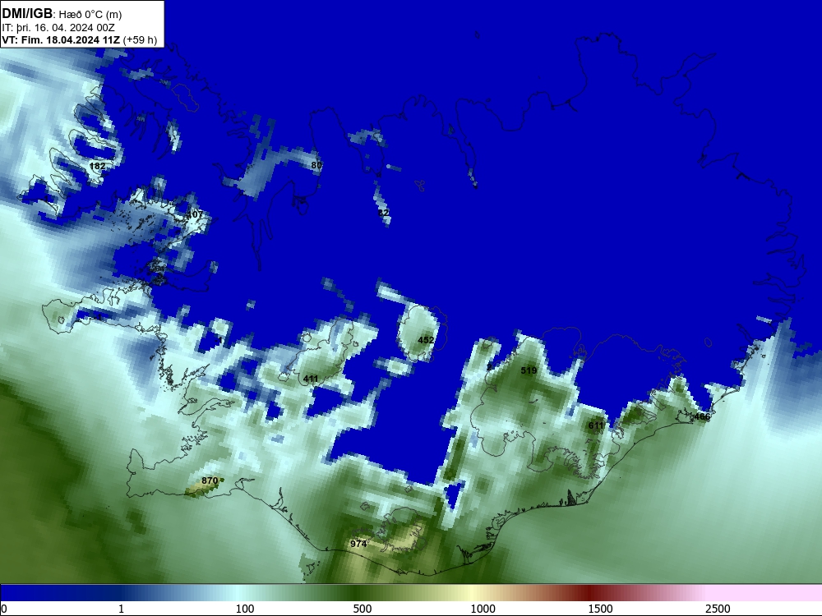Click the 80 height value on the map

316,165
